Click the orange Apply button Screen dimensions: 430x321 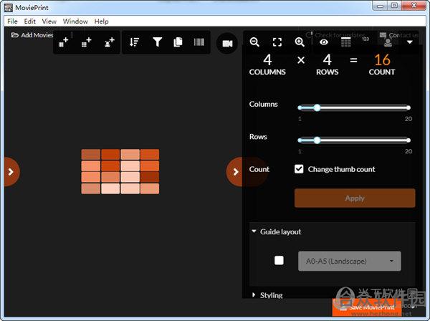pyautogui.click(x=355, y=198)
